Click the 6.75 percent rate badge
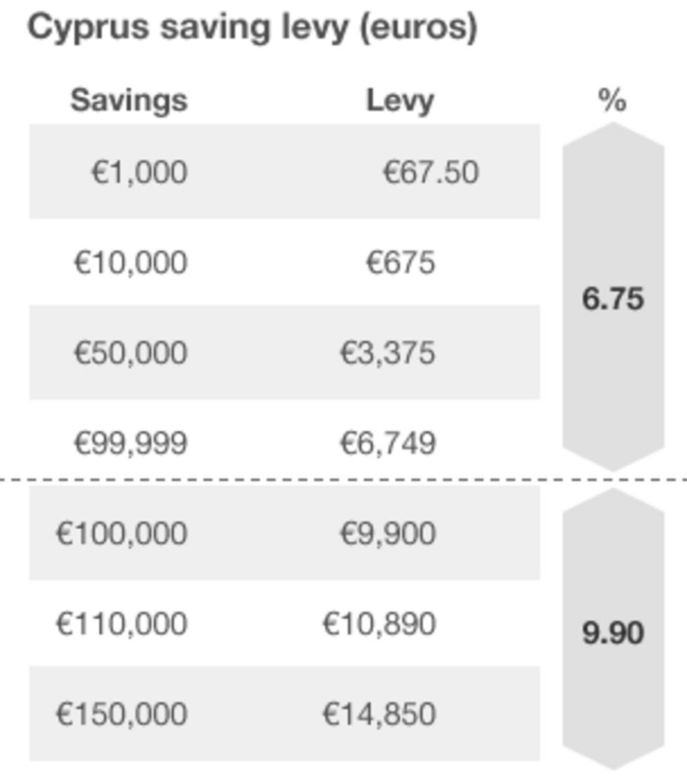 click(613, 299)
